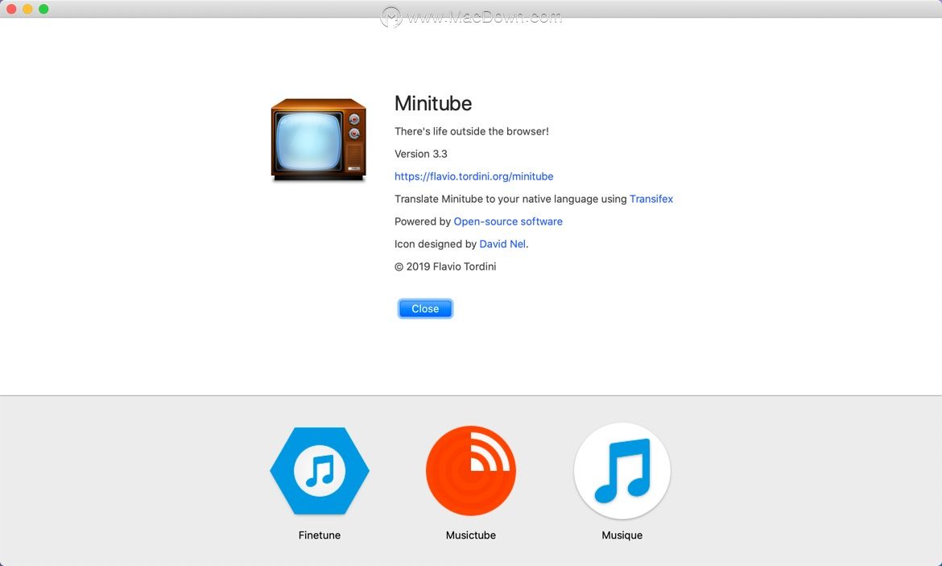The width and height of the screenshot is (942, 566).
Task: Click the Minitube retro TV icon
Action: point(318,140)
